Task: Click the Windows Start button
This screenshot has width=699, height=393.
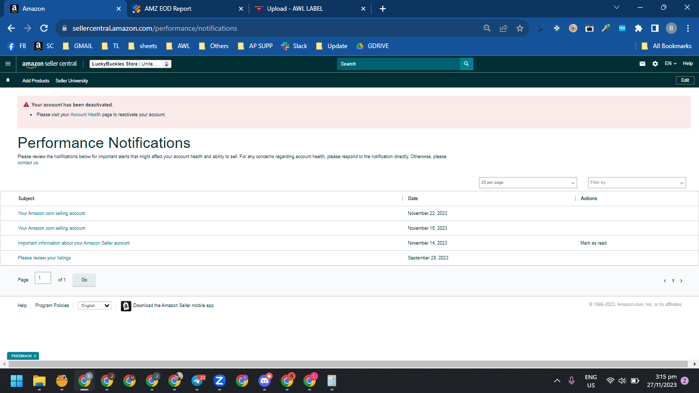Action: click(x=17, y=381)
